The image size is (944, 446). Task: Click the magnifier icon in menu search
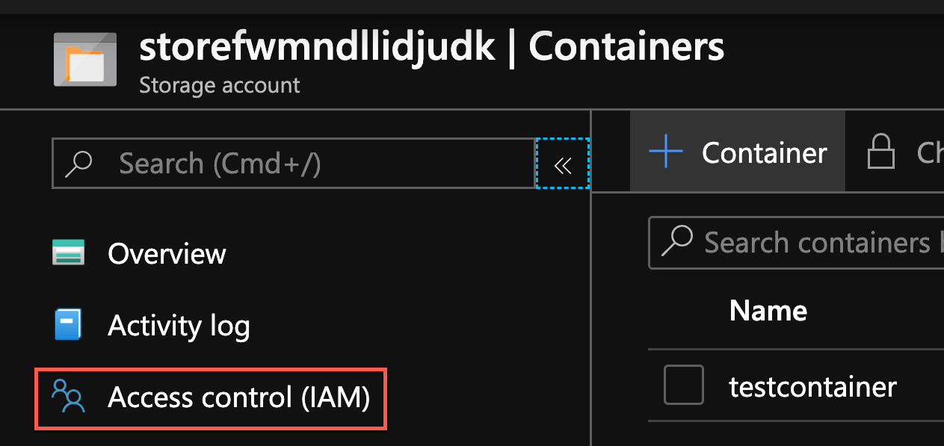[79, 164]
